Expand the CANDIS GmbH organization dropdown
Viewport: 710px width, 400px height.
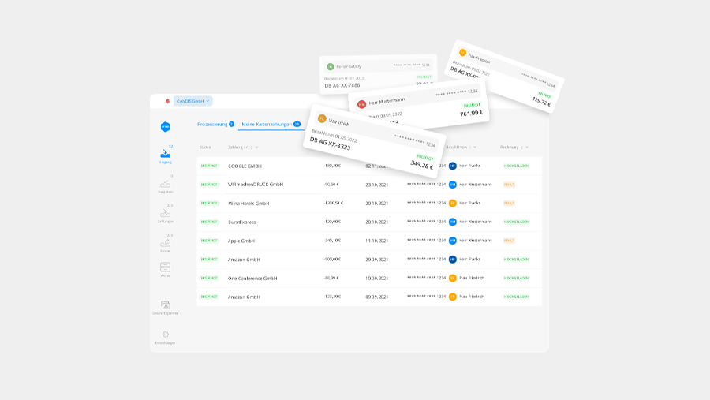pos(193,101)
